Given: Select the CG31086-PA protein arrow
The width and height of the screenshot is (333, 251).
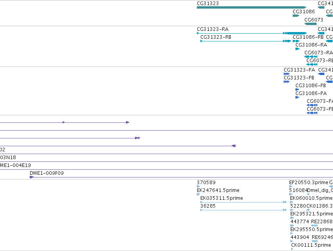Looking at the screenshot, I should click(x=297, y=97).
